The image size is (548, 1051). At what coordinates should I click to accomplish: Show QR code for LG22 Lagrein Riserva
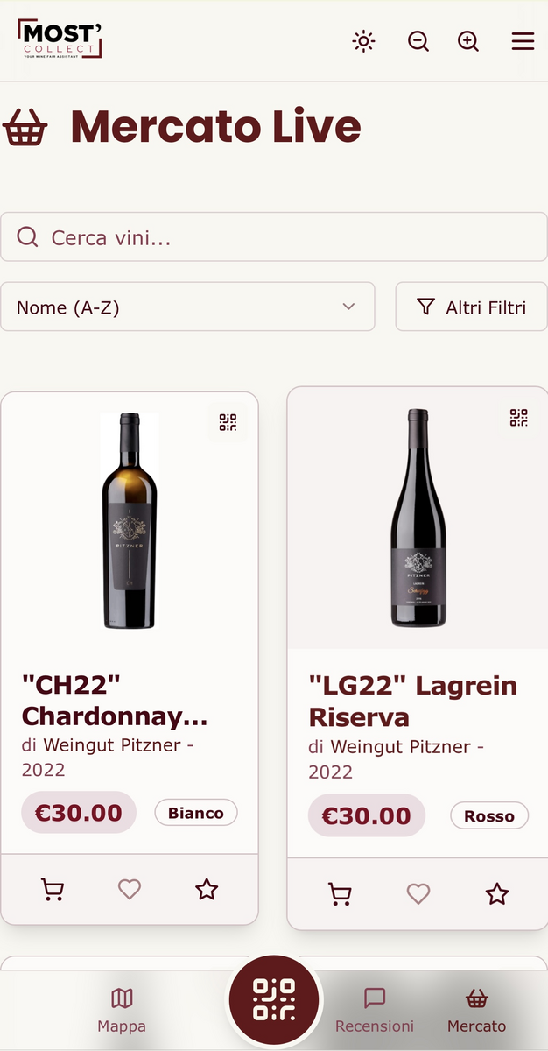point(518,417)
